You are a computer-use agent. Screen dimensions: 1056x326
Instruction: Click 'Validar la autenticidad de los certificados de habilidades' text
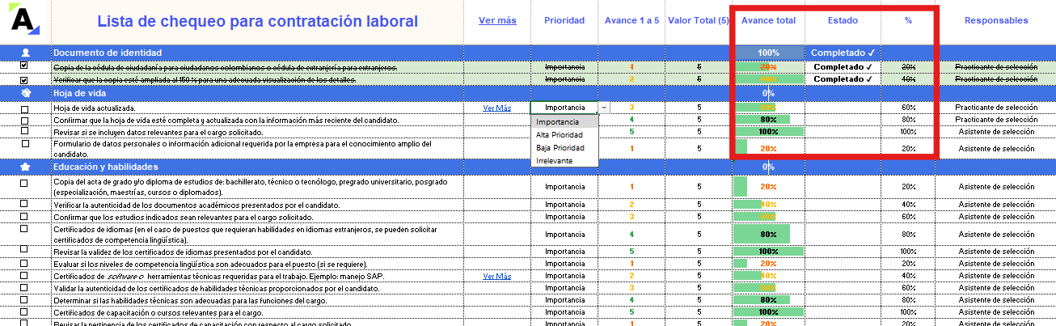(215, 288)
